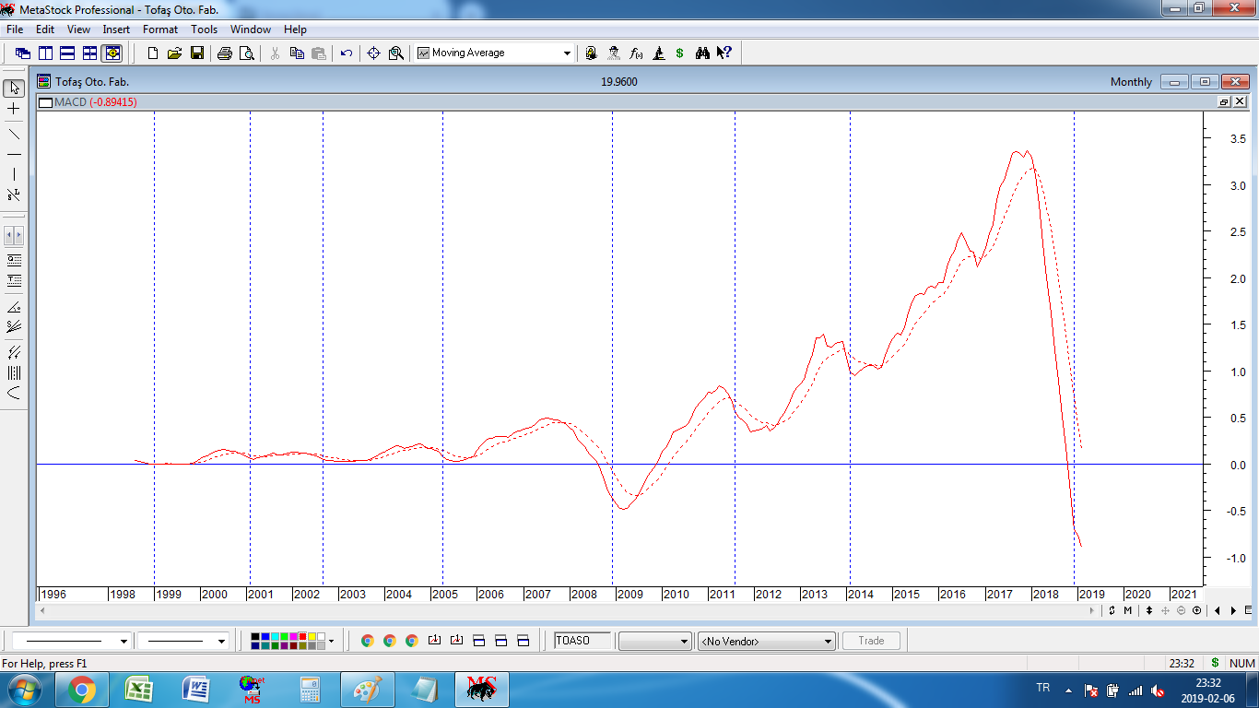Toggle the column window layout button

click(45, 53)
